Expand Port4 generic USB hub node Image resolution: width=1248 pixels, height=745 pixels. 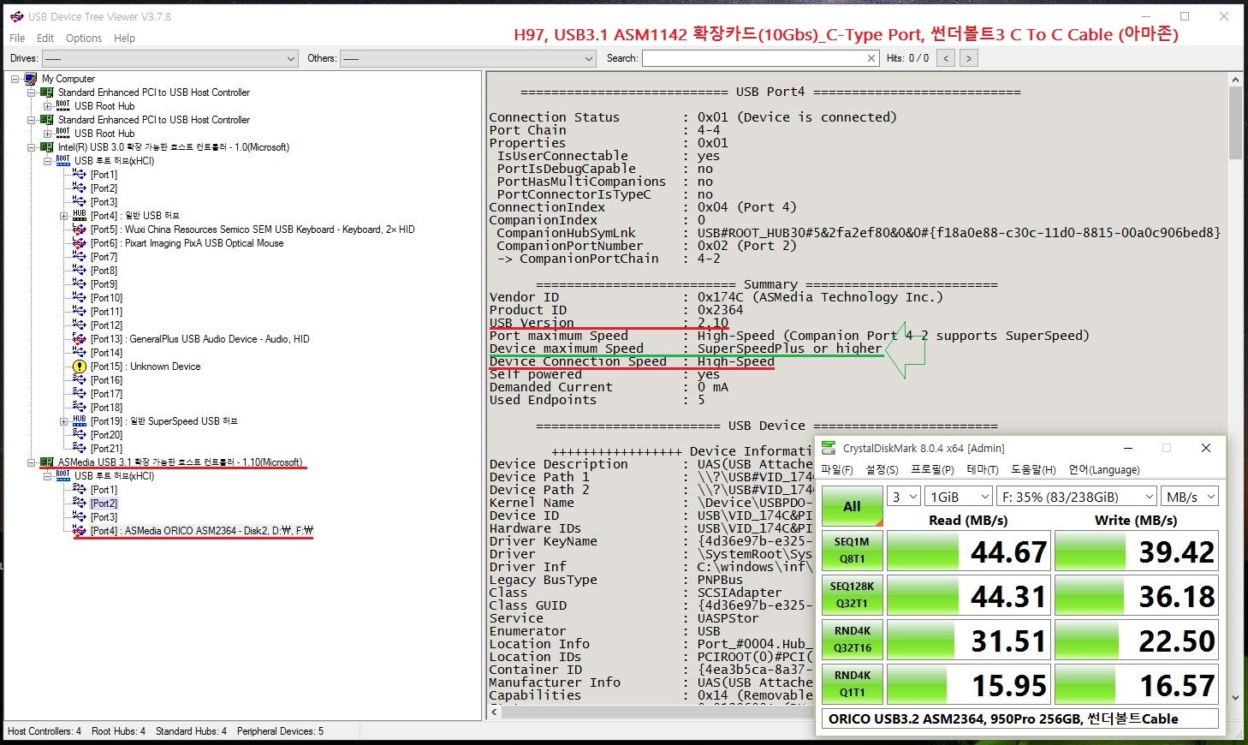[x=63, y=216]
